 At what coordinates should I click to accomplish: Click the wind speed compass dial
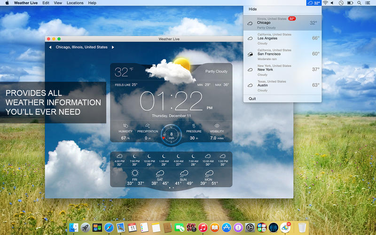[x=171, y=134]
